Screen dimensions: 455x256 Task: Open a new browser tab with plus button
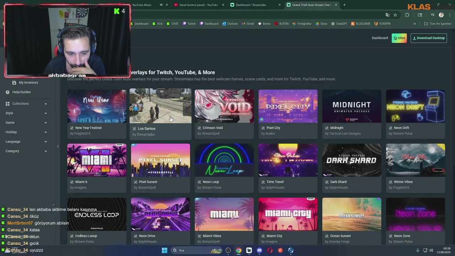[344, 5]
